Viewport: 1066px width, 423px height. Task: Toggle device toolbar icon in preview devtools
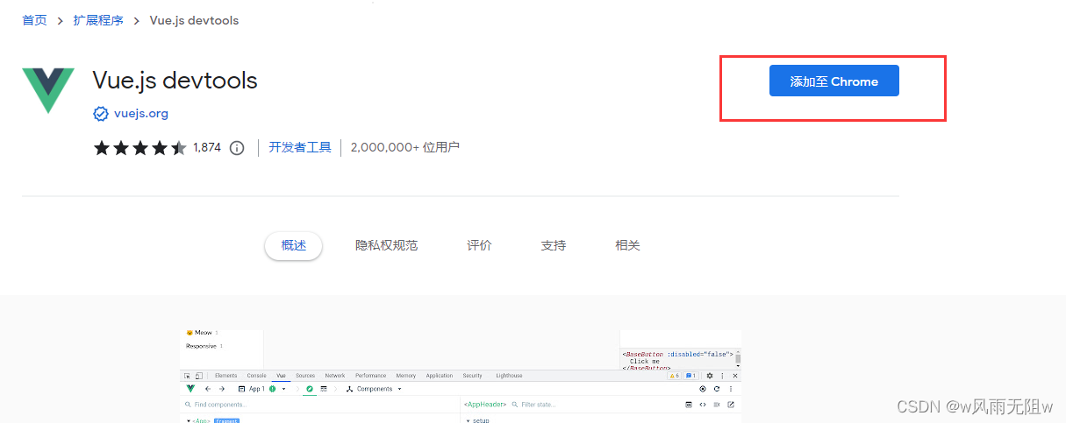tap(199, 376)
